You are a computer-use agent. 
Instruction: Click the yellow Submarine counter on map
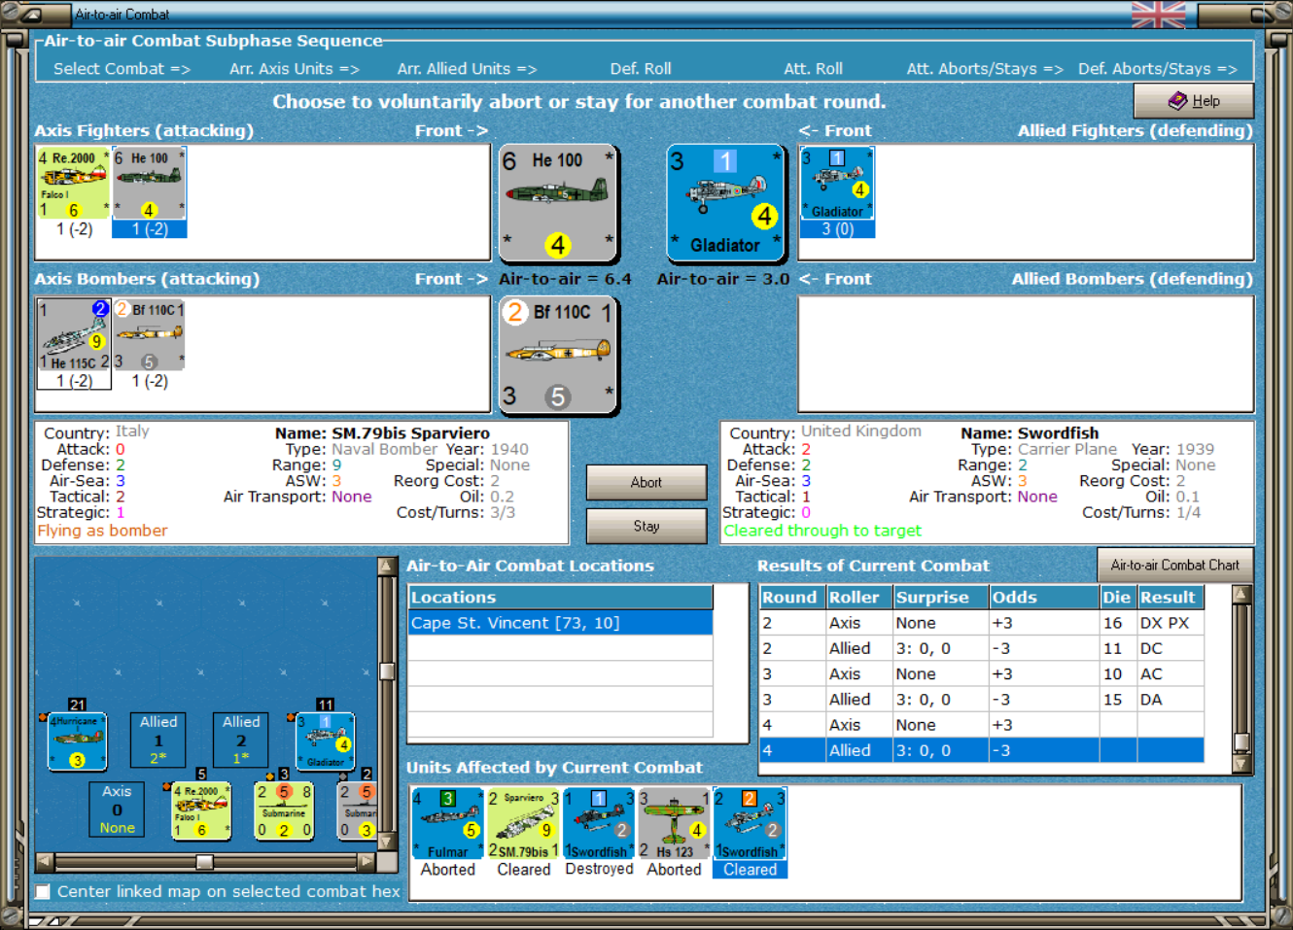point(284,811)
